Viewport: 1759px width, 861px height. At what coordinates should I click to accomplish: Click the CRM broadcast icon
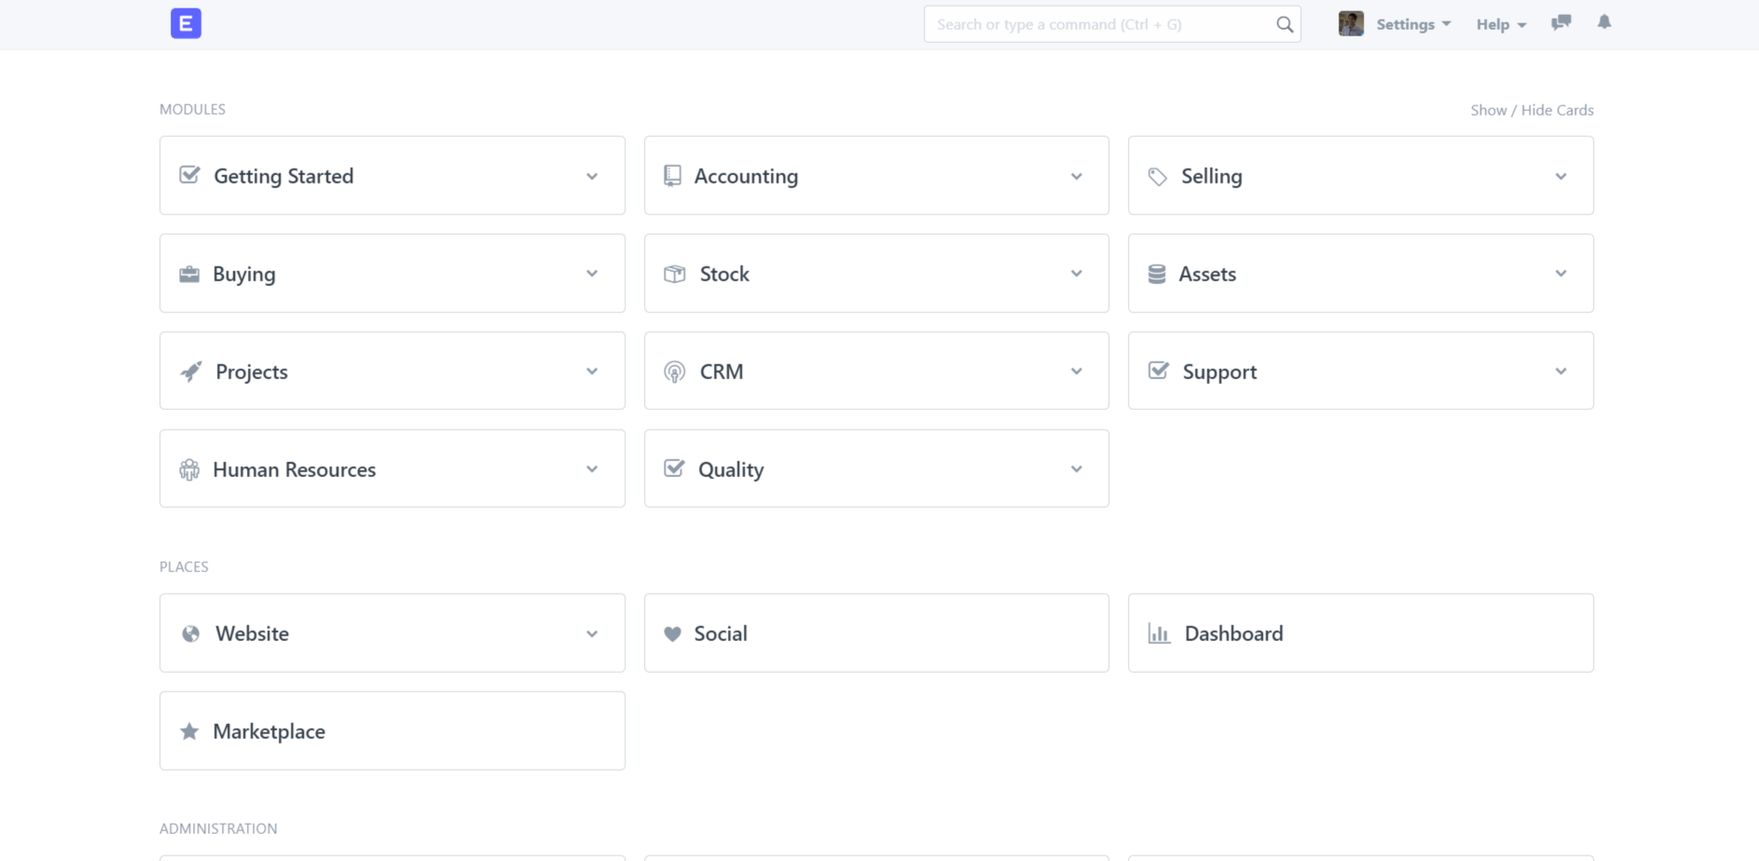click(674, 372)
